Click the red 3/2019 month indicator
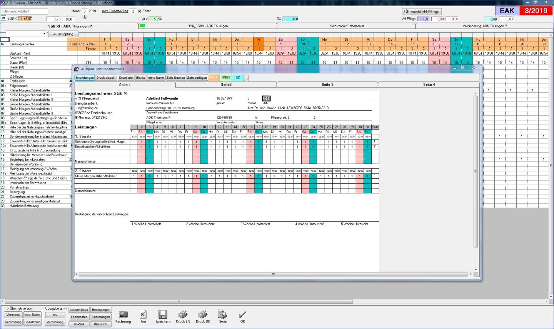This screenshot has width=554, height=329. (x=536, y=11)
